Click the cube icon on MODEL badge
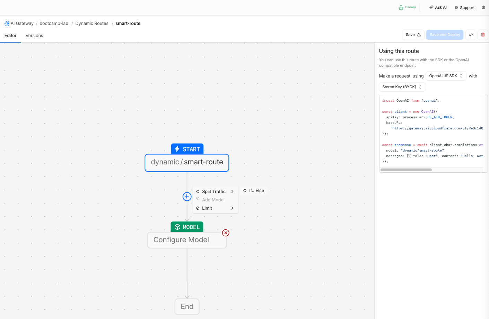489x319 pixels. (177, 227)
